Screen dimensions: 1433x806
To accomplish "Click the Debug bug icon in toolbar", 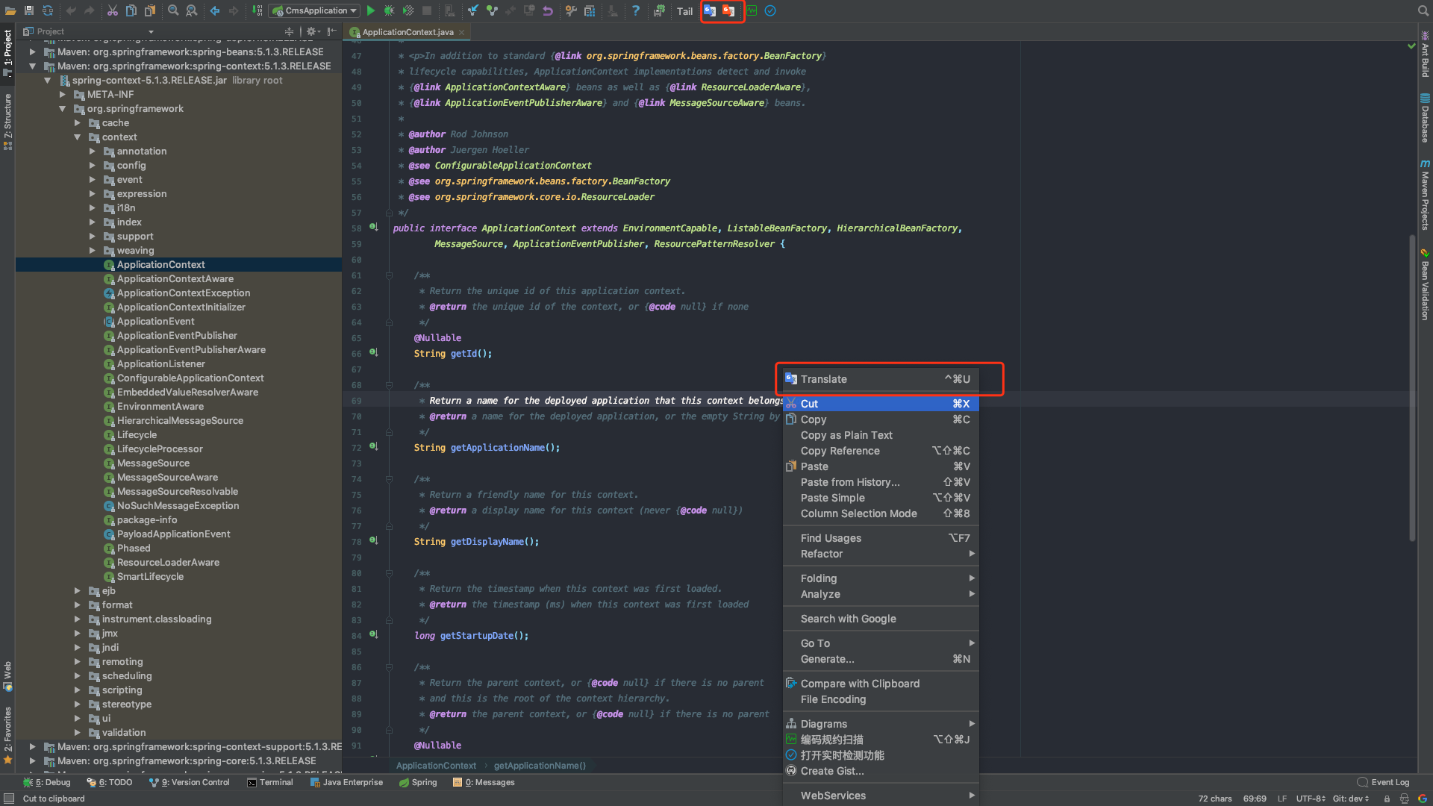I will 390,10.
